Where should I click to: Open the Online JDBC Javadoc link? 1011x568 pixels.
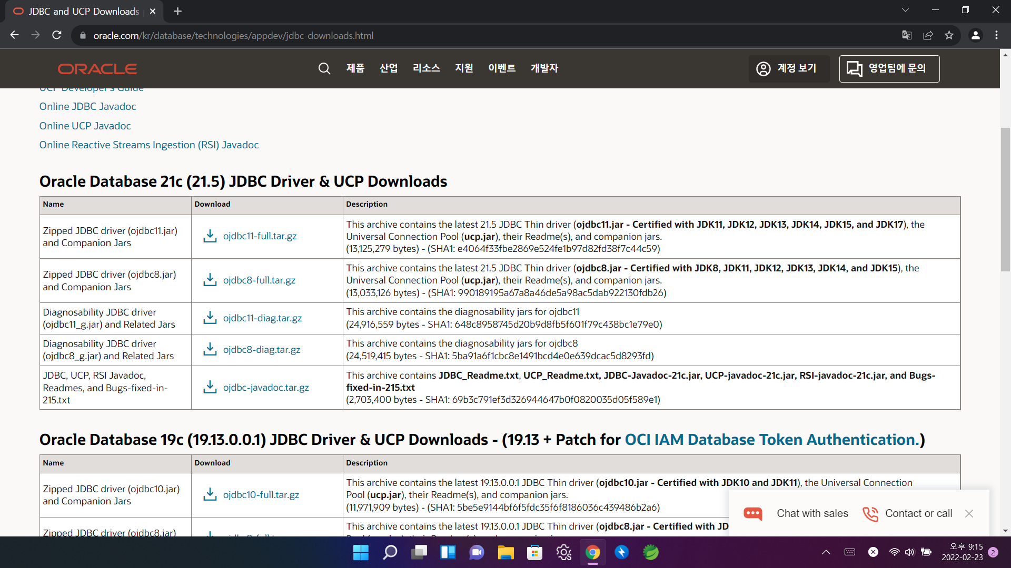click(87, 106)
